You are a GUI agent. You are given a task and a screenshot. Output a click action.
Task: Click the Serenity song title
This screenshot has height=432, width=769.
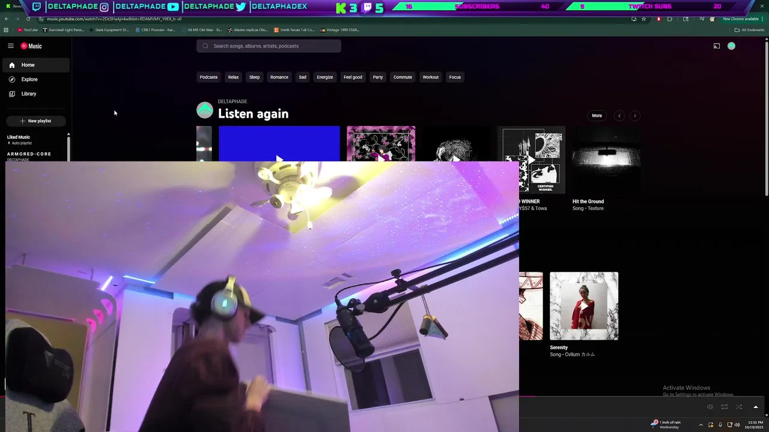coord(559,347)
